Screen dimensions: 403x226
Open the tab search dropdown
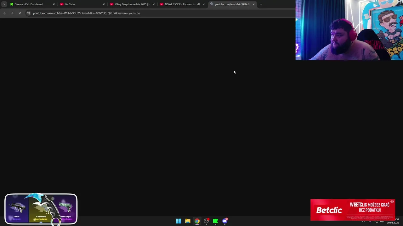coord(4,4)
